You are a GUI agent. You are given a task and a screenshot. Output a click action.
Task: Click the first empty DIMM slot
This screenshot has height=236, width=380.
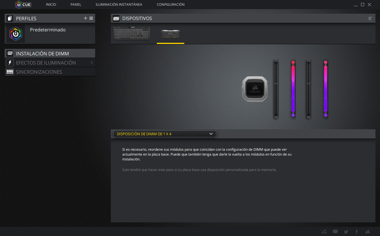pyautogui.click(x=276, y=89)
